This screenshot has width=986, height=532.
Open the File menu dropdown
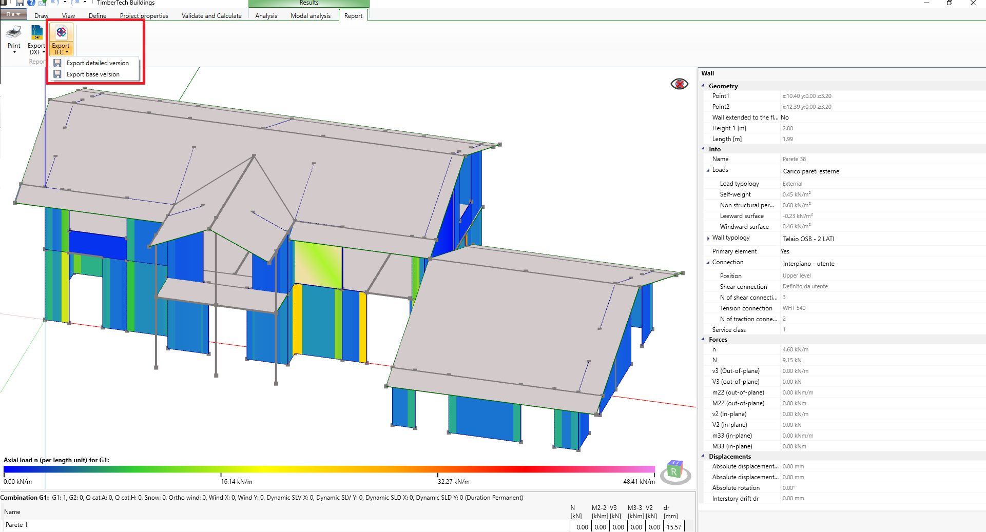(x=13, y=14)
